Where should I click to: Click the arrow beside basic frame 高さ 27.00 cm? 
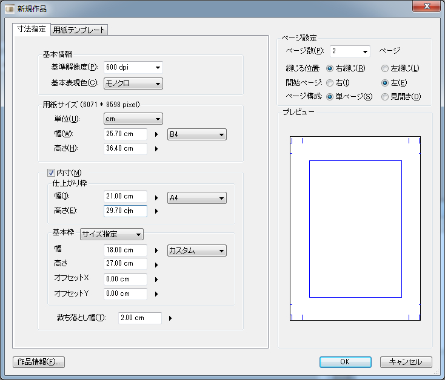pos(156,265)
